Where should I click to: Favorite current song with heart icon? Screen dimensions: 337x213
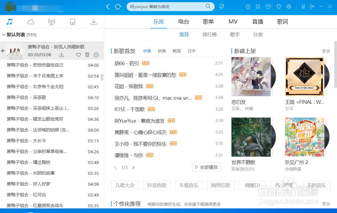coord(78,55)
